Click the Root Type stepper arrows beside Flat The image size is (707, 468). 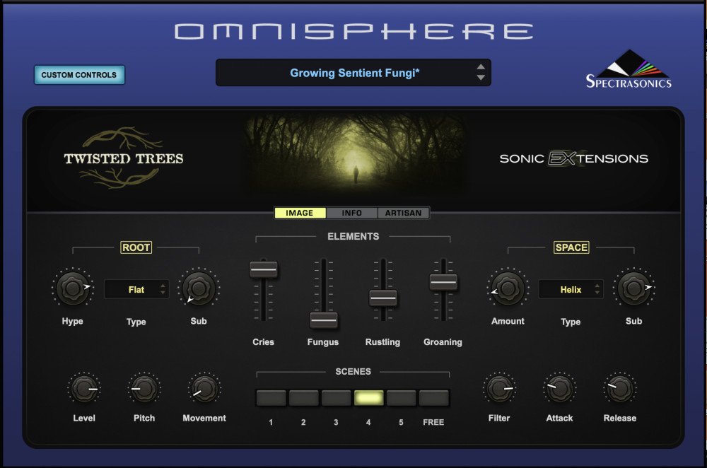(x=163, y=289)
